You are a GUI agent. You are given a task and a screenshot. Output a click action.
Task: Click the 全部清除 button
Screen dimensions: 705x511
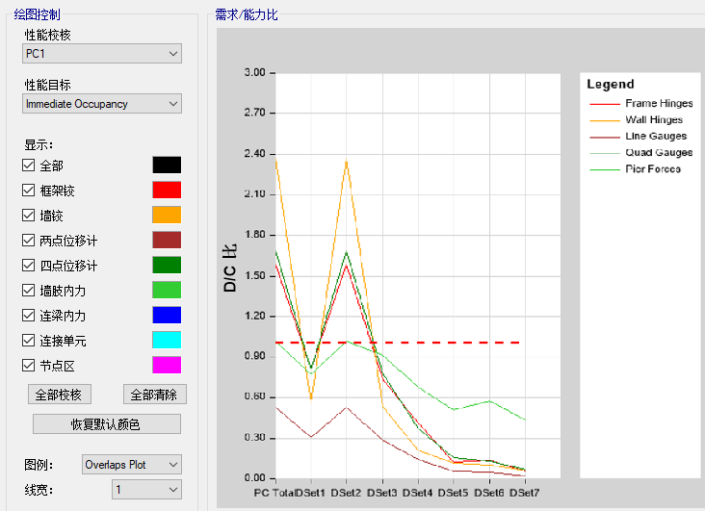(156, 395)
